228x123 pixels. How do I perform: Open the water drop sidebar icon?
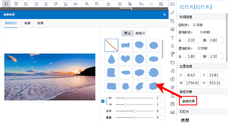point(172,46)
